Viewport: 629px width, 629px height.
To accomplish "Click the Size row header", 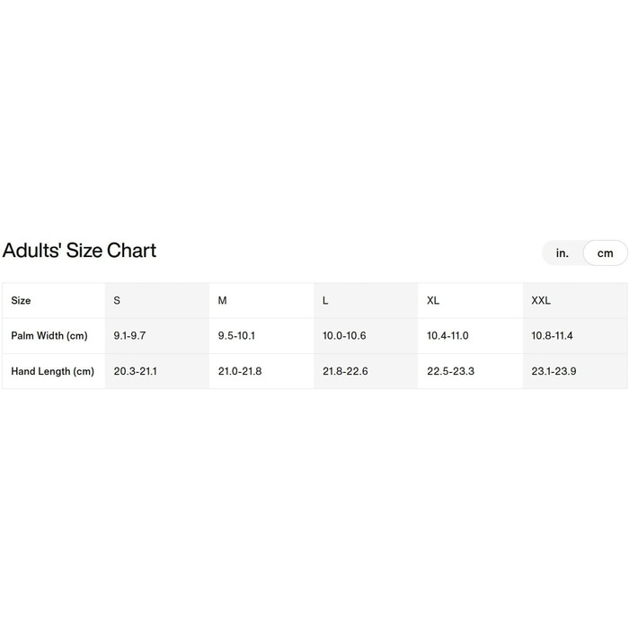I will pos(21,300).
